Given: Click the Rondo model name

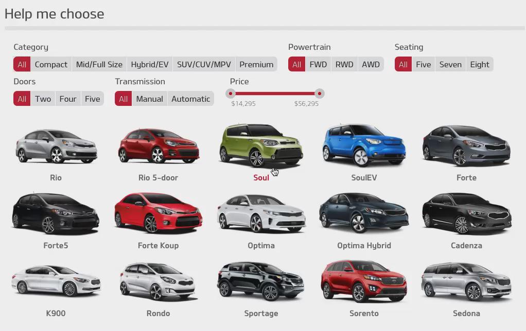Looking at the screenshot, I should (x=159, y=313).
